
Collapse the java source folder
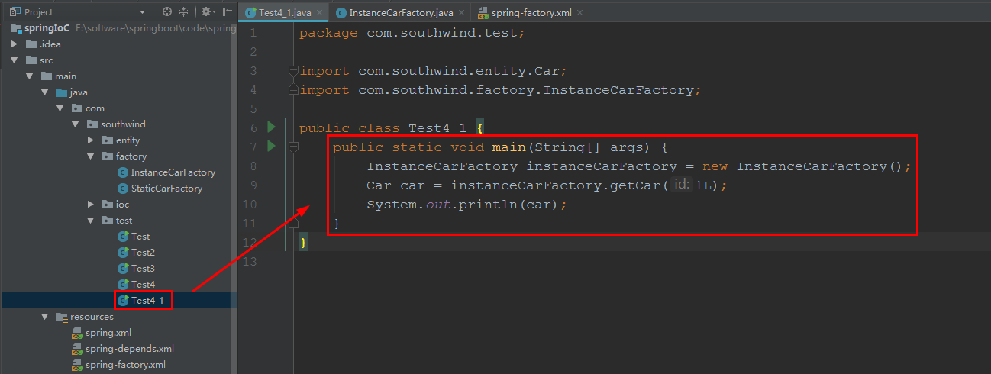pyautogui.click(x=45, y=92)
